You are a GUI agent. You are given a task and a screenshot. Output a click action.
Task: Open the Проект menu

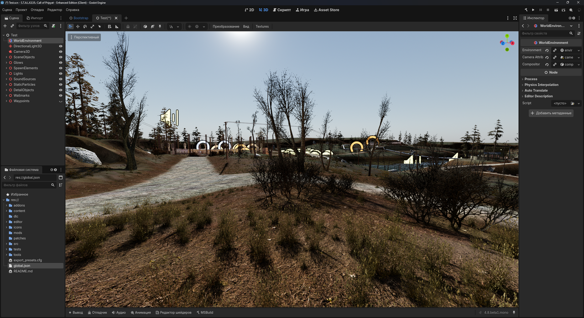pos(21,10)
